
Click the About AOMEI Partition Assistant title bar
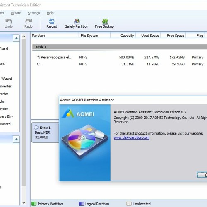tap(133, 100)
